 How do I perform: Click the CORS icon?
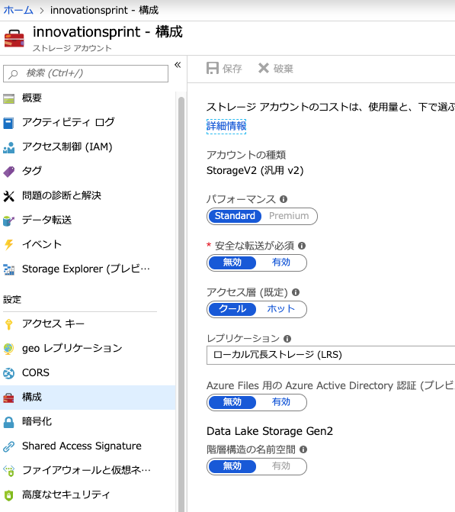[9, 373]
